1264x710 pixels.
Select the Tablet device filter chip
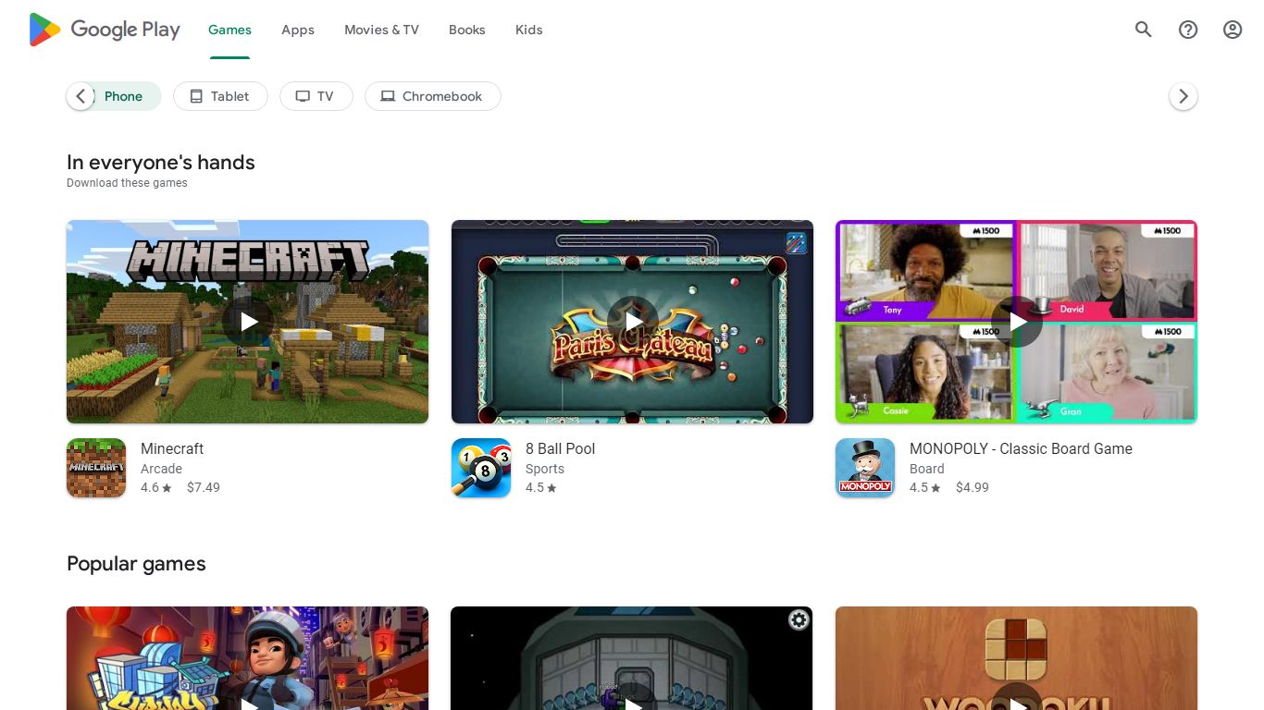point(220,96)
